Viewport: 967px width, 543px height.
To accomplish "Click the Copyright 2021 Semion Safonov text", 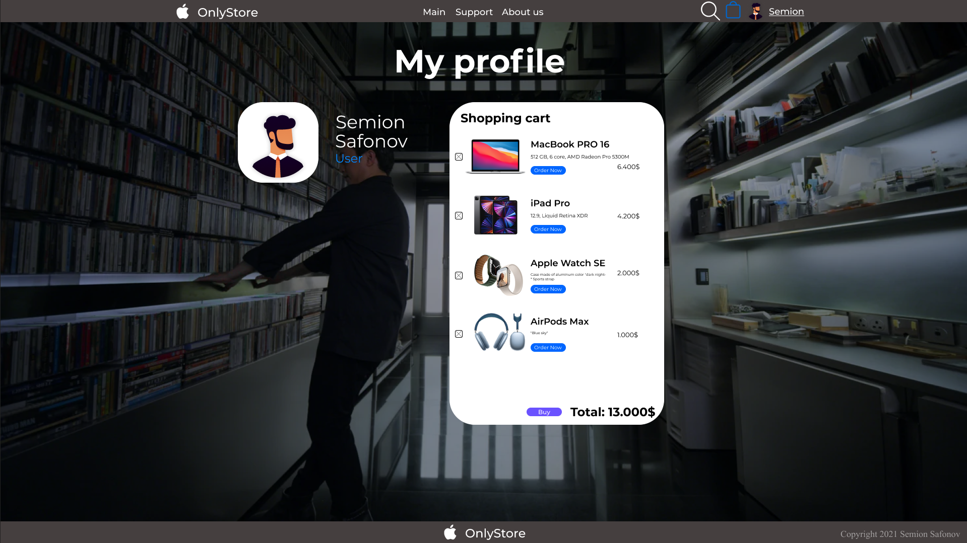I will tap(900, 534).
